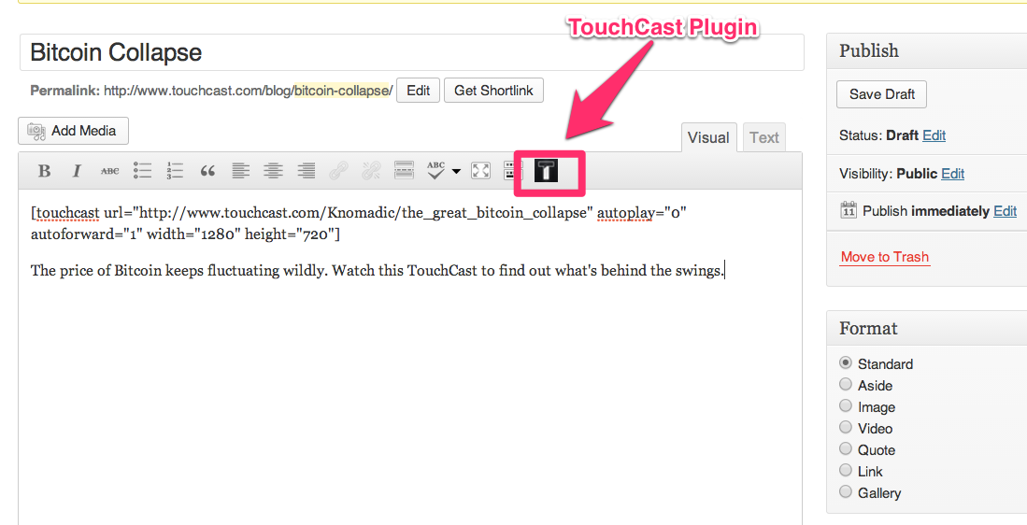Switch to the Visual editor tab
Viewport: 1027px width, 525px height.
pyautogui.click(x=708, y=137)
